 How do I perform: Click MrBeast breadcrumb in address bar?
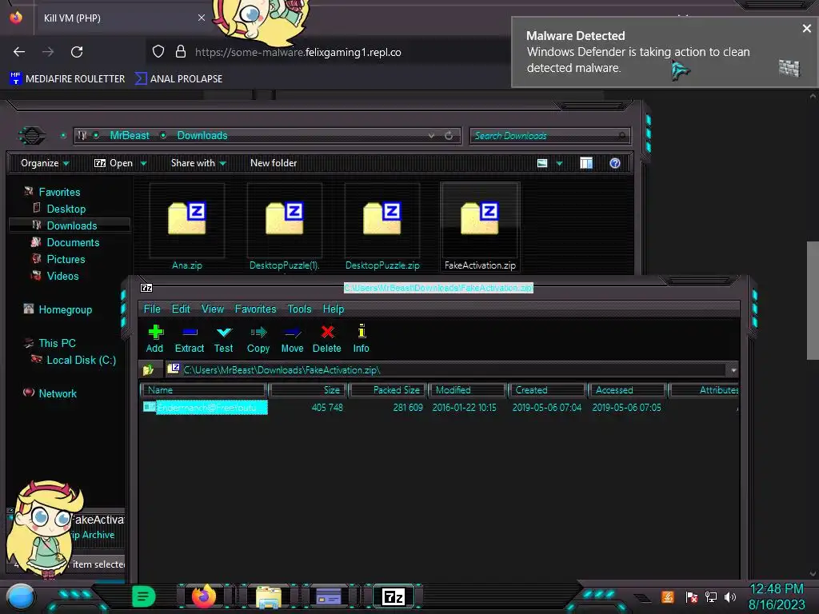click(130, 136)
